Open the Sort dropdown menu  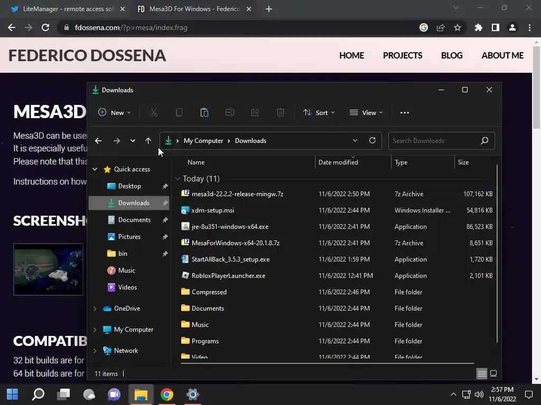pyautogui.click(x=319, y=113)
